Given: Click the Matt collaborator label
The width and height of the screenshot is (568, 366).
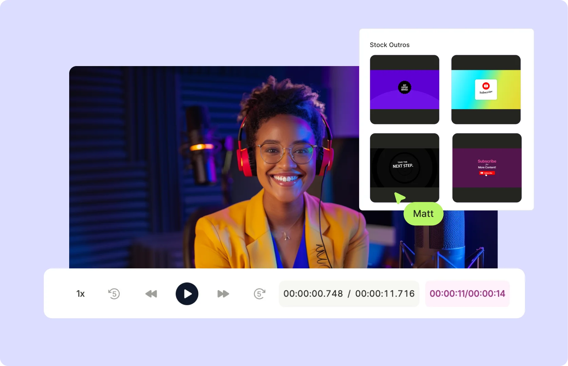Looking at the screenshot, I should [423, 214].
